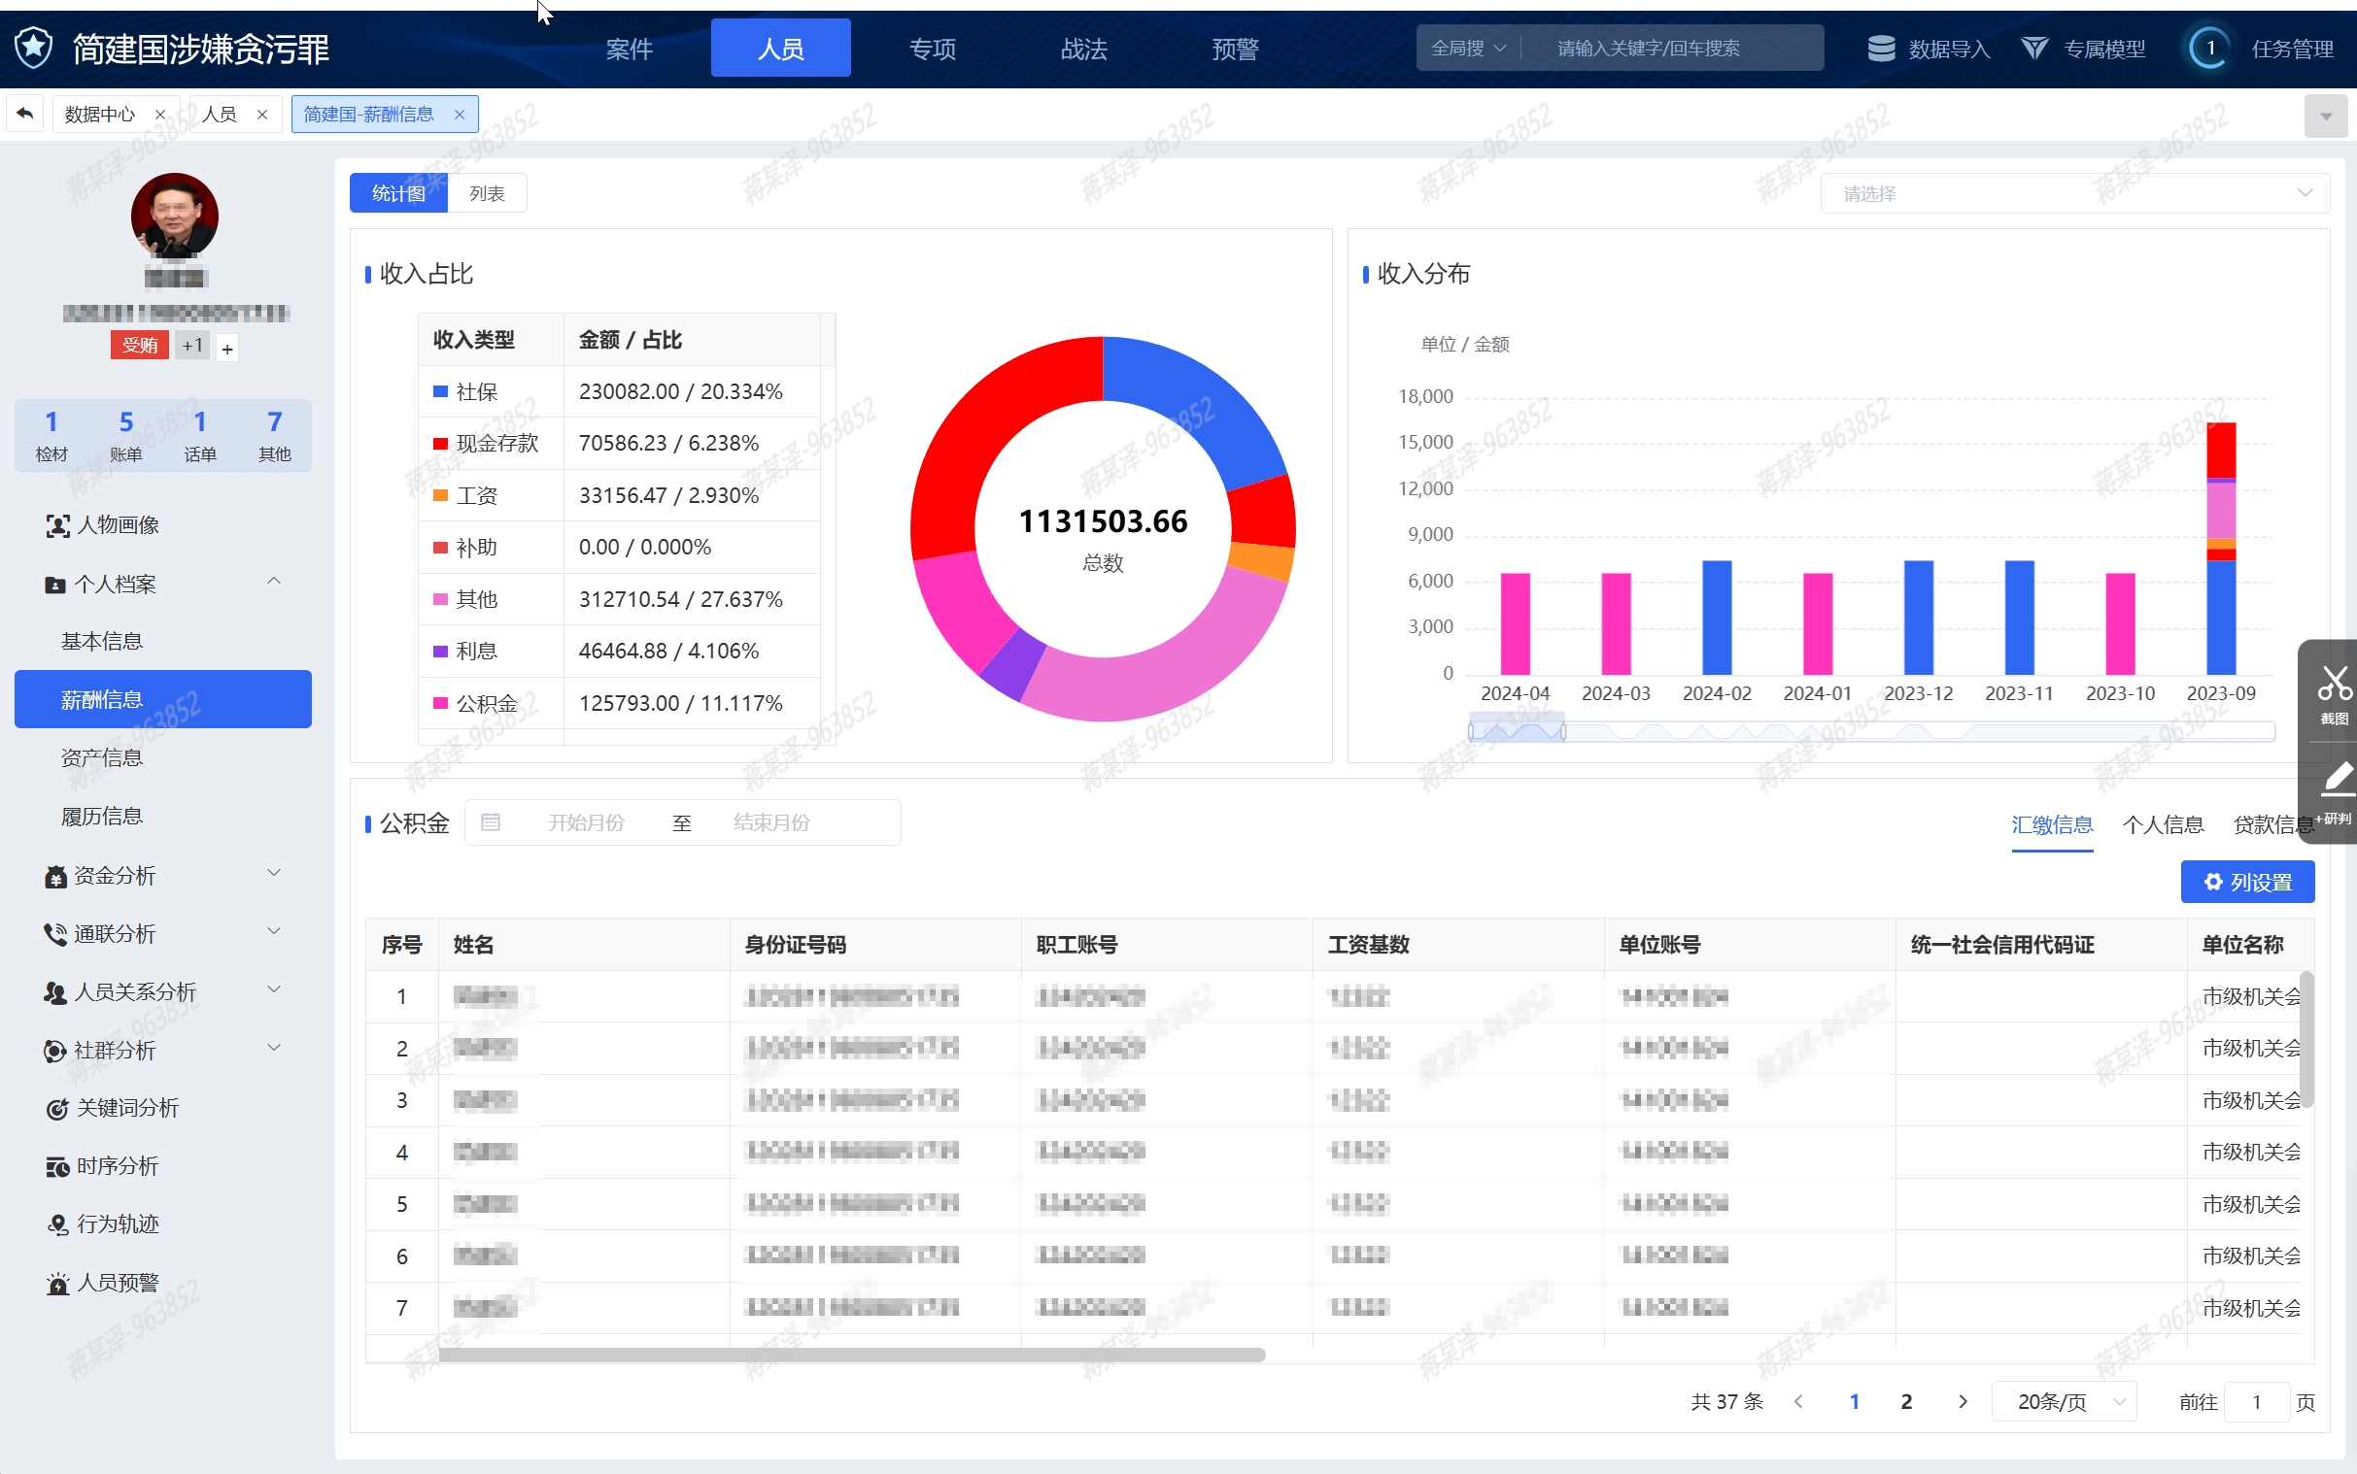Click the 列设置 button
This screenshot has height=1474, width=2357.
click(2247, 883)
